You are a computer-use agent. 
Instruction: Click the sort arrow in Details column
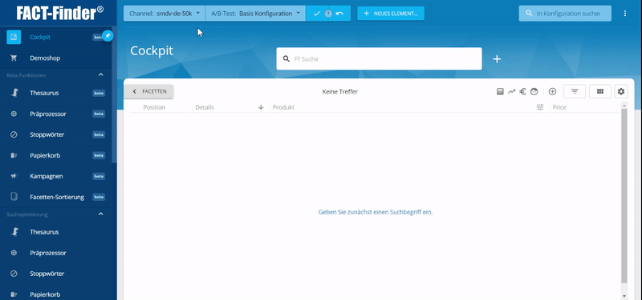(x=261, y=107)
